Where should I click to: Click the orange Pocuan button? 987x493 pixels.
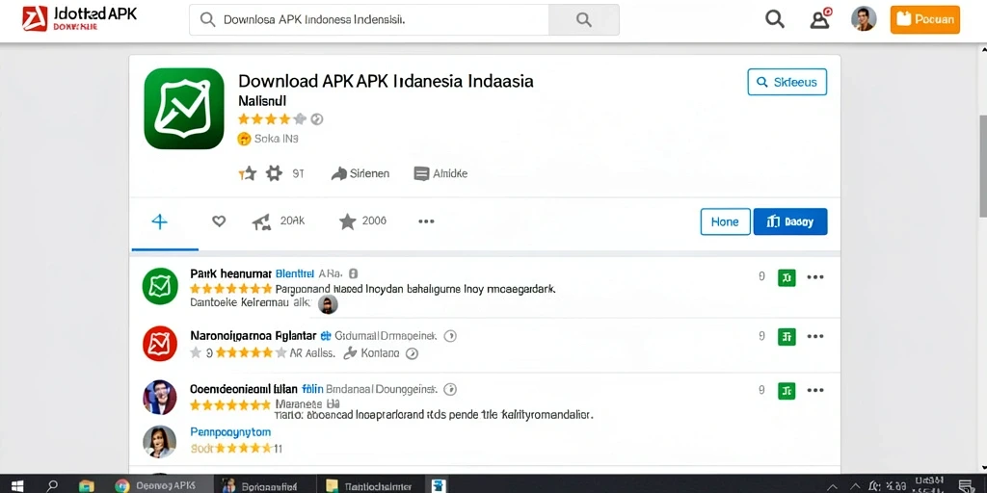click(924, 19)
